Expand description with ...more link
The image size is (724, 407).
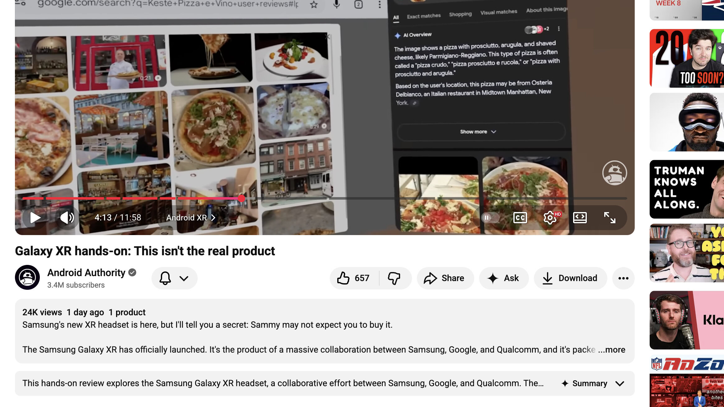pyautogui.click(x=612, y=349)
